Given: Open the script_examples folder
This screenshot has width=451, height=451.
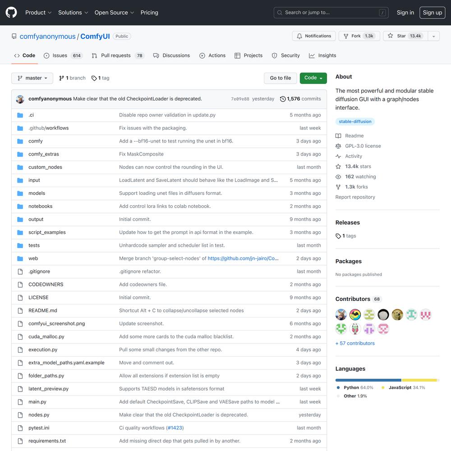Looking at the screenshot, I should coord(47,232).
